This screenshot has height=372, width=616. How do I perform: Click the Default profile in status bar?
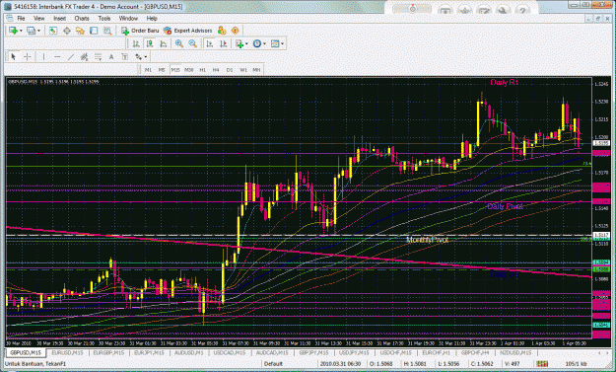[x=273, y=364]
